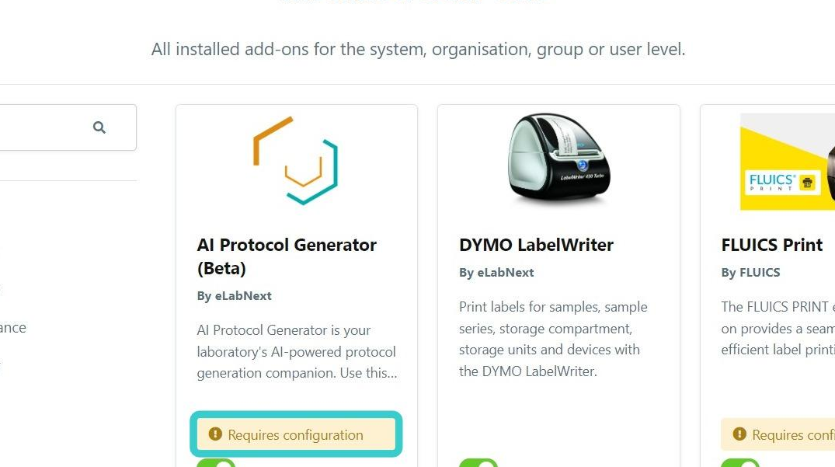Click Requires configuration on AI Protocol card
The width and height of the screenshot is (835, 467).
pos(296,435)
